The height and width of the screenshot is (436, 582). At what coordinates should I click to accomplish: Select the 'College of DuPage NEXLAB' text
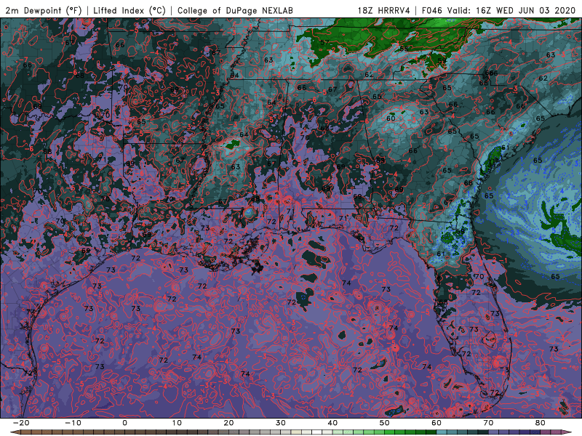[x=235, y=10]
